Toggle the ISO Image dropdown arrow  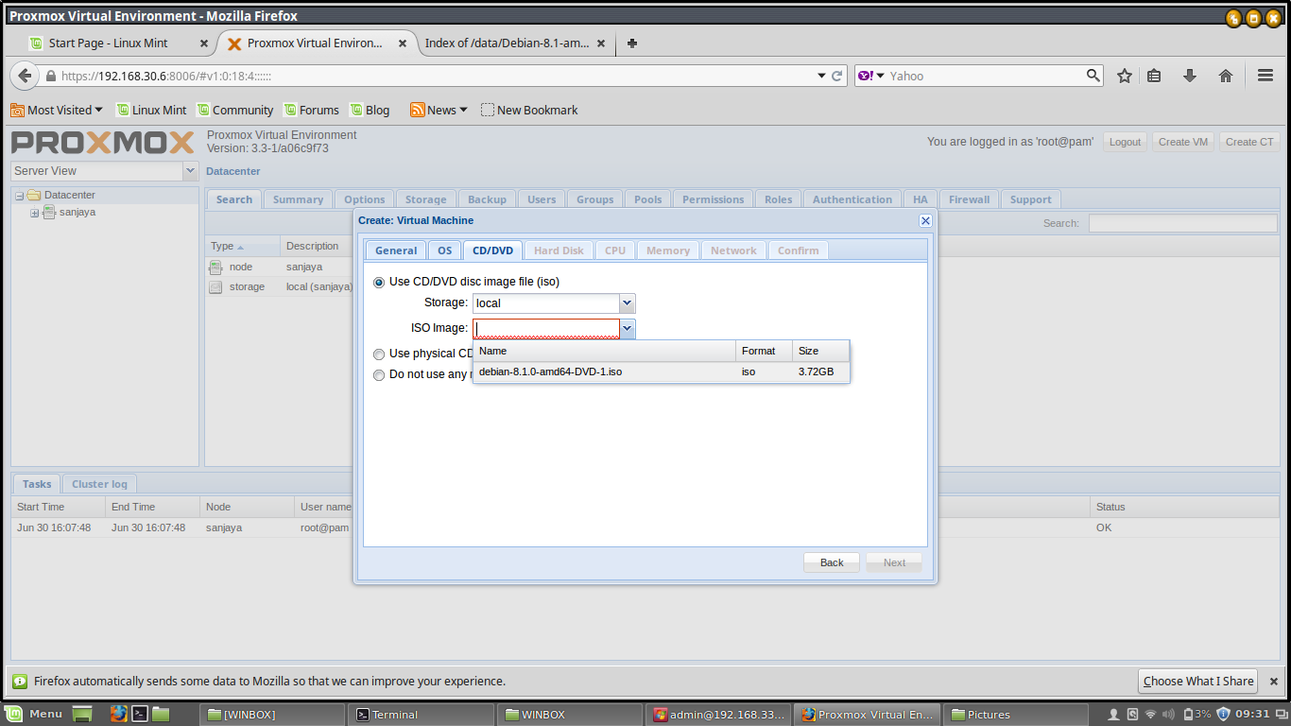[x=628, y=328]
